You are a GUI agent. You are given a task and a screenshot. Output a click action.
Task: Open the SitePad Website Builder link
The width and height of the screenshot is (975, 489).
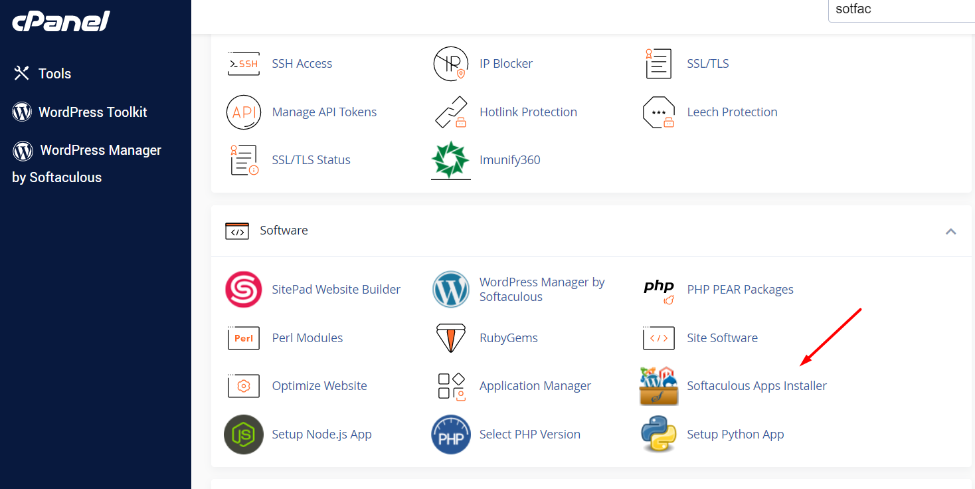click(336, 290)
